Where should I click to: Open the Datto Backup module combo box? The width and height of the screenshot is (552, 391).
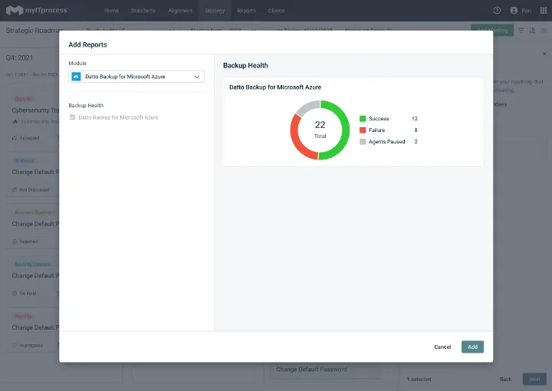pos(136,77)
